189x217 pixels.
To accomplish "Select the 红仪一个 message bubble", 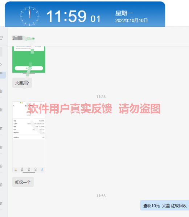I will click(x=23, y=182).
